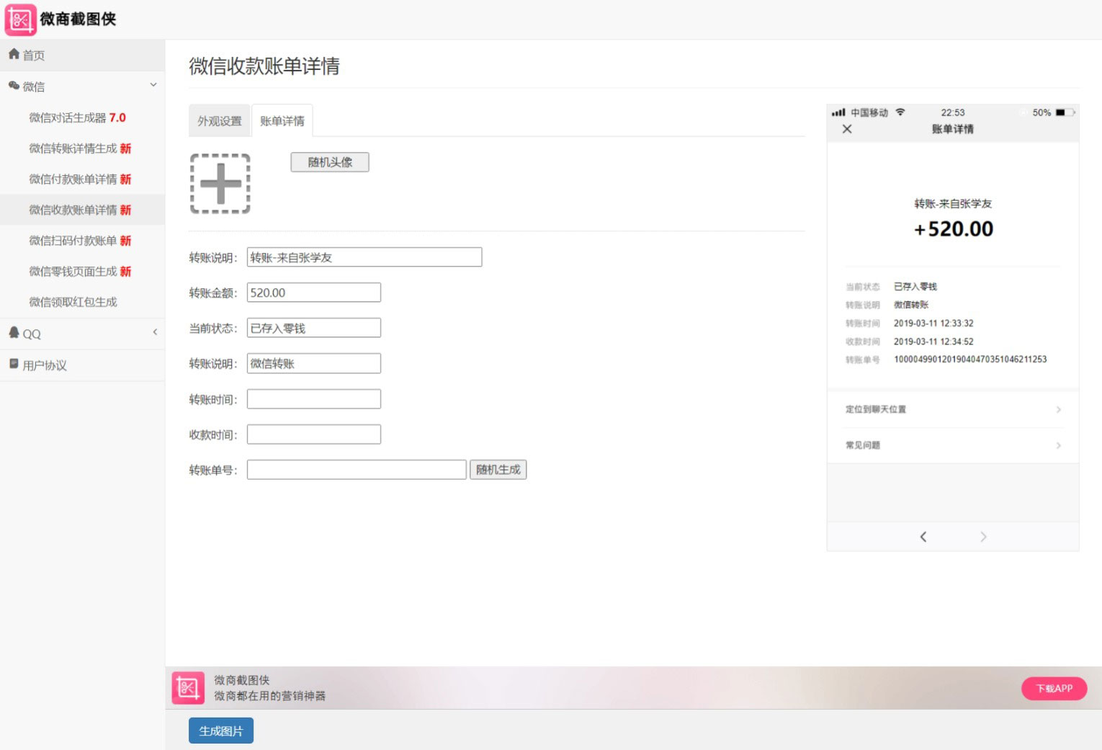The height and width of the screenshot is (750, 1102).
Task: Click receipt time 2019-03-11 12:34:52 in preview
Action: (x=933, y=341)
